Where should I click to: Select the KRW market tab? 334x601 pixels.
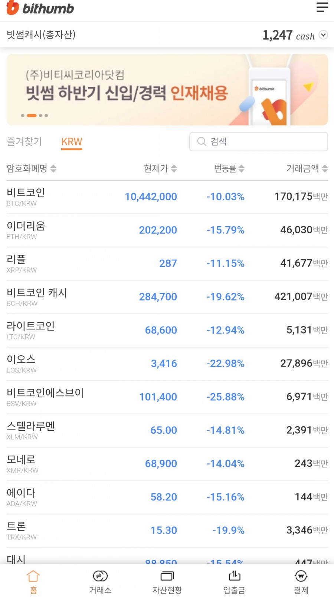[x=72, y=141]
